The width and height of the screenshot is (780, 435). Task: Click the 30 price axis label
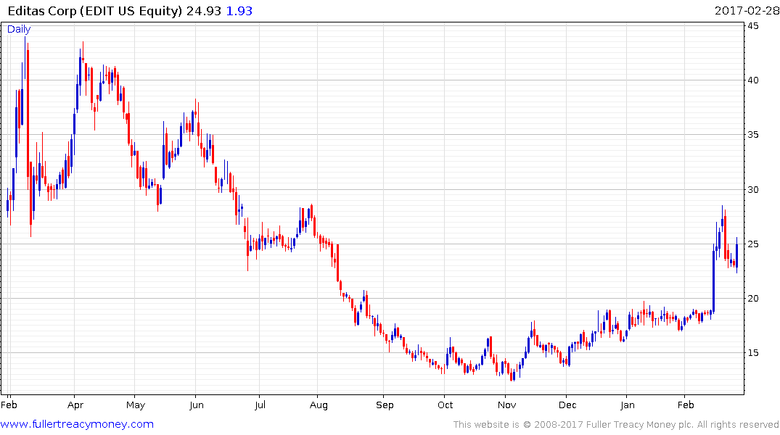point(753,189)
